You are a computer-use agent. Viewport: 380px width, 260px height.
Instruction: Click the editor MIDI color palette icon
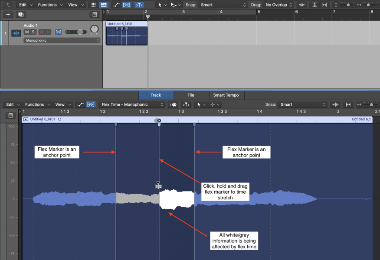(173, 104)
